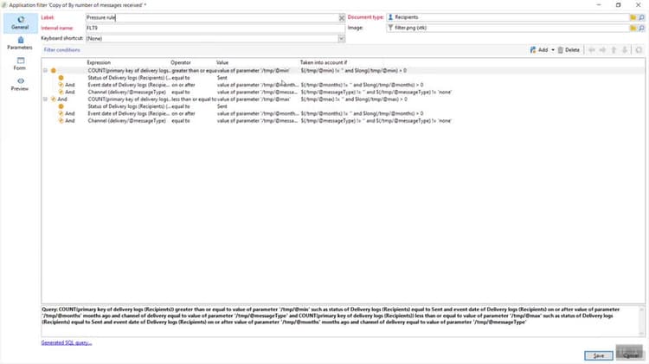The height and width of the screenshot is (364, 649).
Task: Click the move-right arrow in the toolbar
Action: [602, 50]
